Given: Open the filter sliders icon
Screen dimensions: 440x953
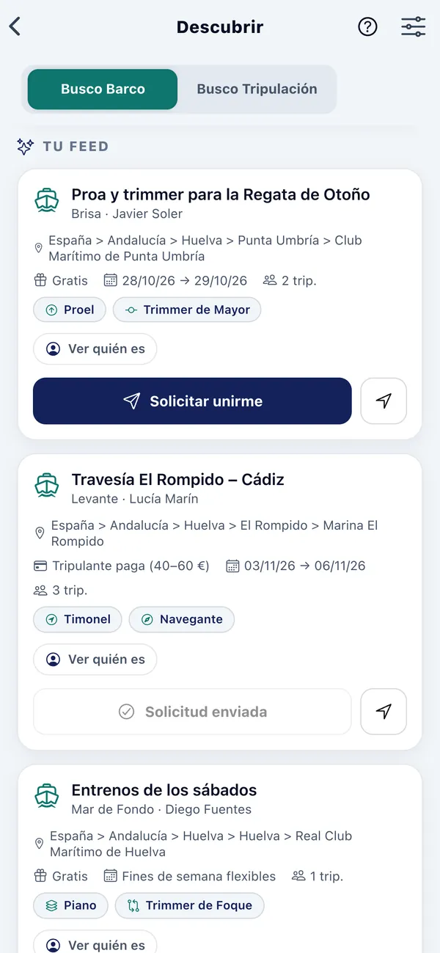Looking at the screenshot, I should click(x=414, y=27).
